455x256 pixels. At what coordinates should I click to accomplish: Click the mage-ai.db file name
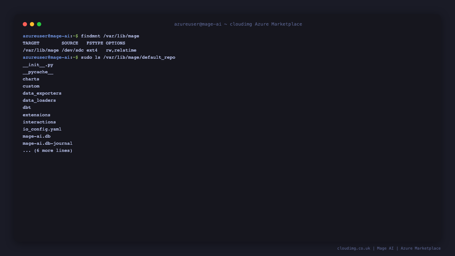coord(37,136)
